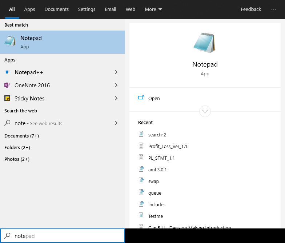The width and height of the screenshot is (285, 243).
Task: Click the Open action icon
Action: click(x=141, y=98)
